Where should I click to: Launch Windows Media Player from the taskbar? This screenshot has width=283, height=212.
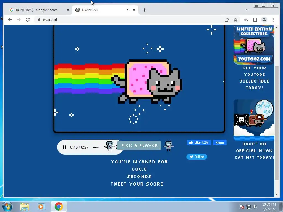pos(41,206)
